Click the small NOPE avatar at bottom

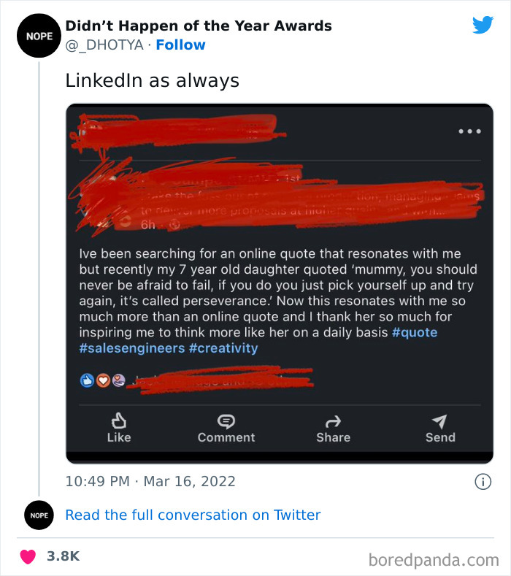tap(39, 515)
